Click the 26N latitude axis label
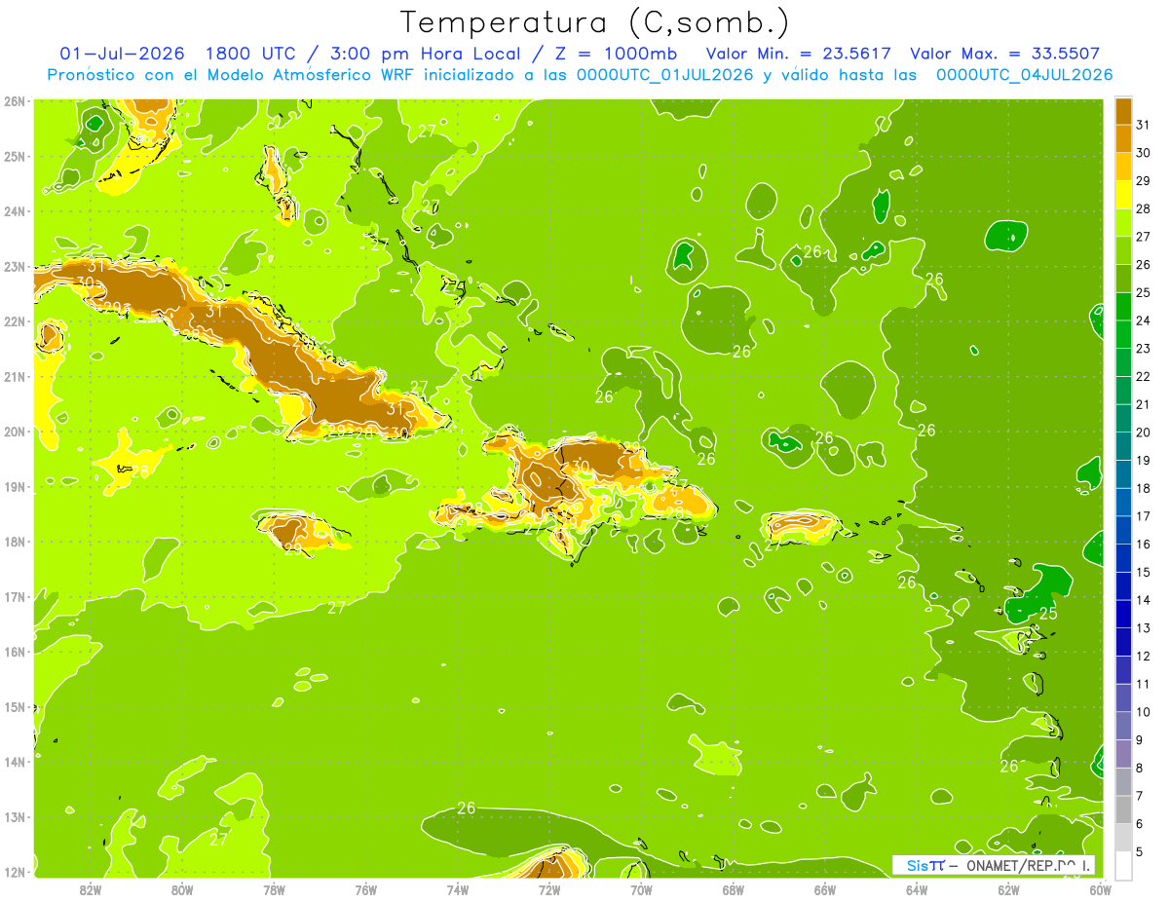The image size is (1169, 903). [14, 101]
